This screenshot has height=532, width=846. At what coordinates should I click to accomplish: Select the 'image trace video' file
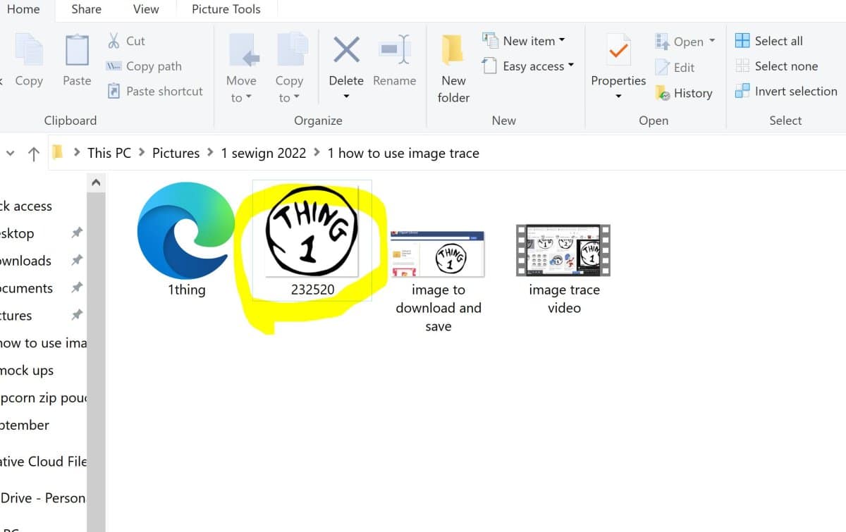563,269
